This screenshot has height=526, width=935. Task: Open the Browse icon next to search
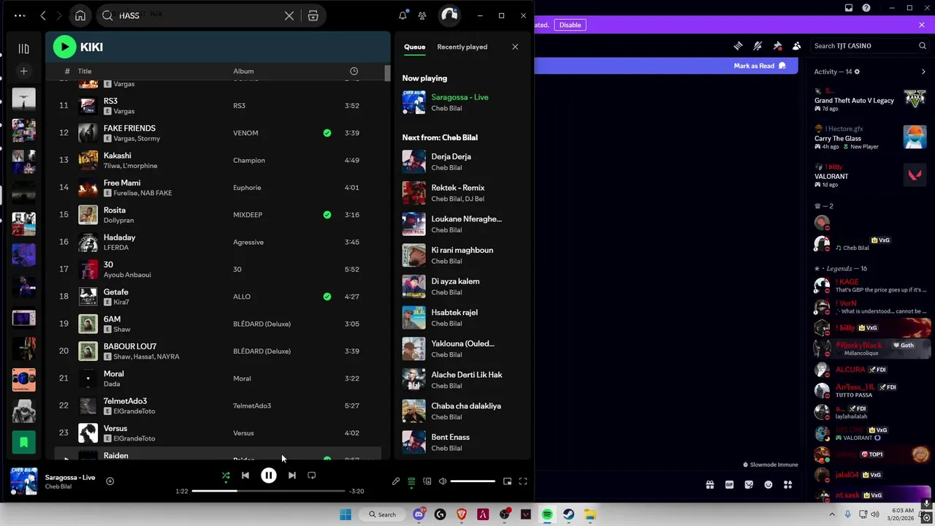(313, 15)
